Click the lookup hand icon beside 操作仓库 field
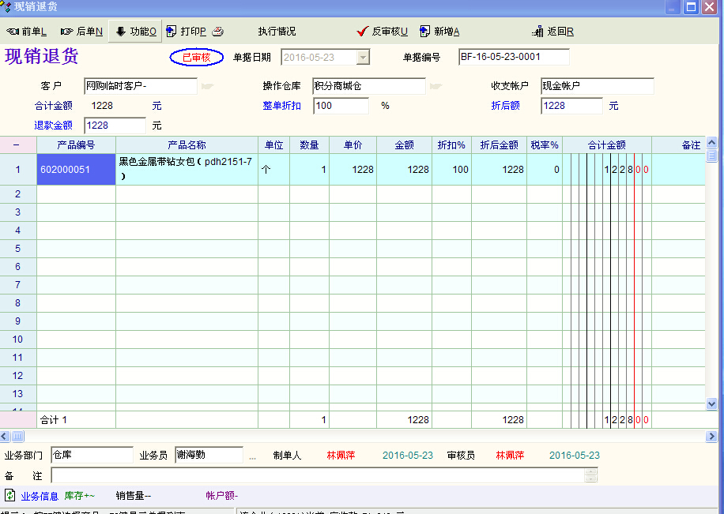This screenshot has width=724, height=514. pos(436,86)
